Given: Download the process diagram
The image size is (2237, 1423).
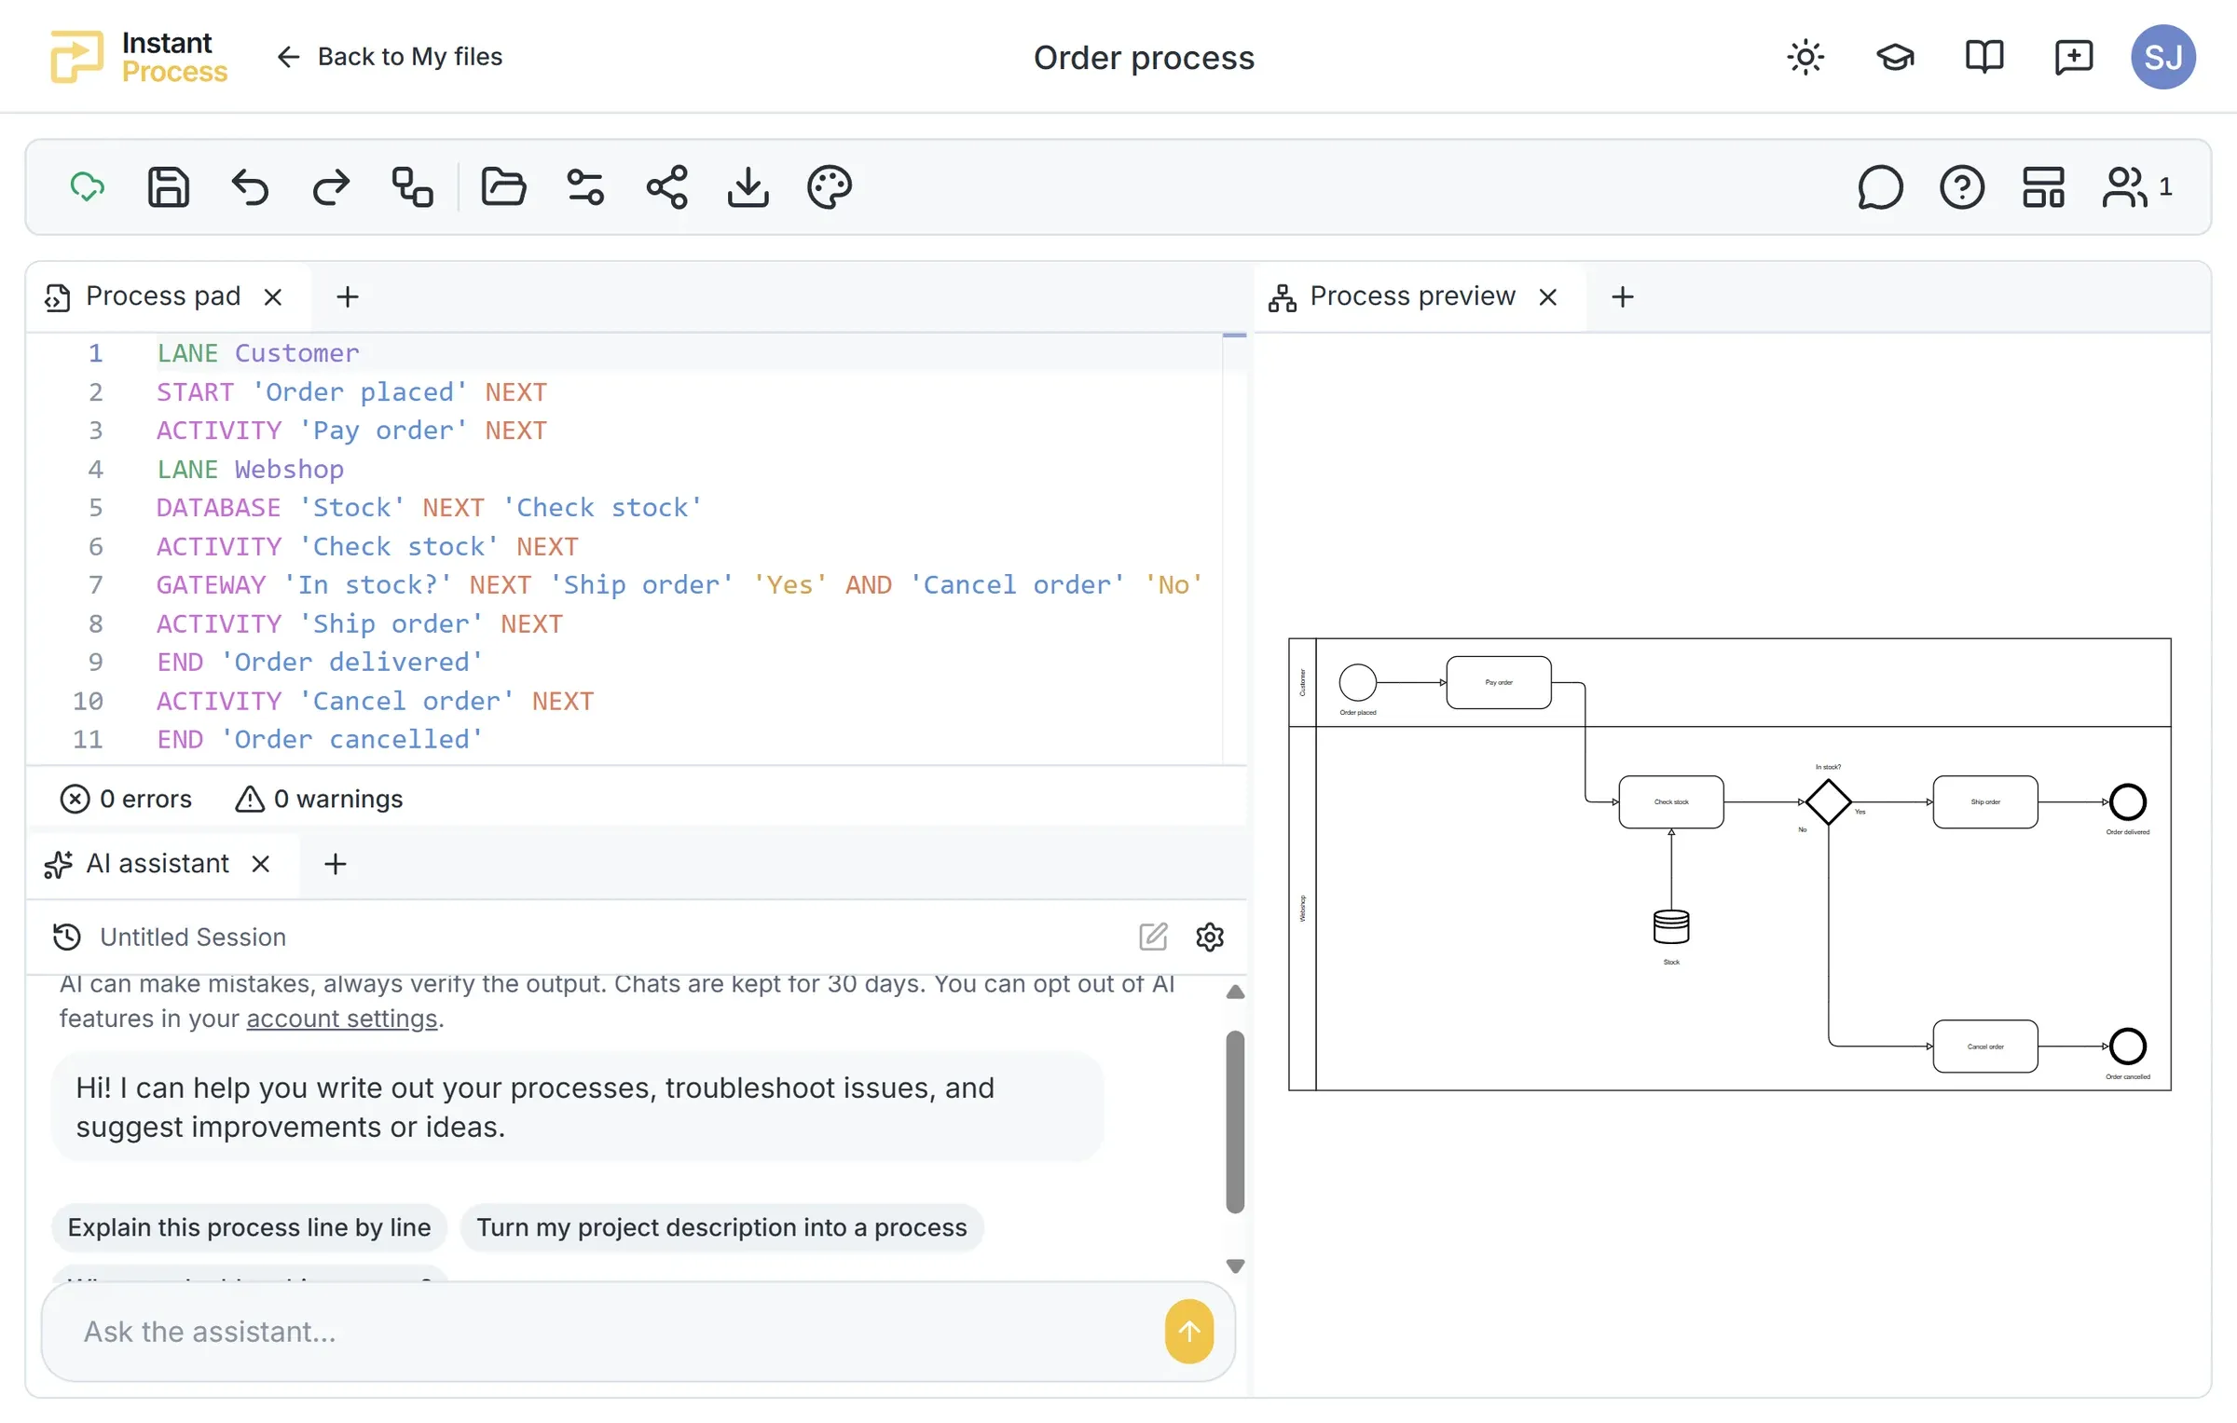Looking at the screenshot, I should [x=748, y=187].
